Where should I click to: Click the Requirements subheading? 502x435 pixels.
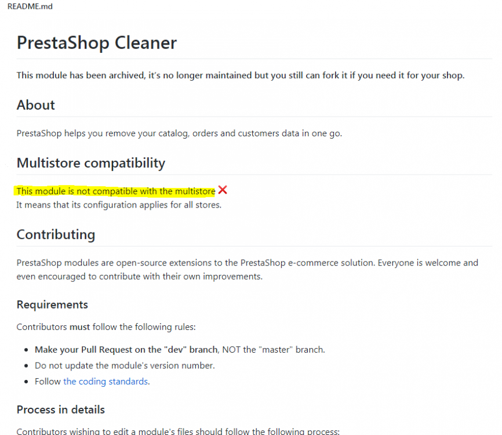(x=52, y=304)
